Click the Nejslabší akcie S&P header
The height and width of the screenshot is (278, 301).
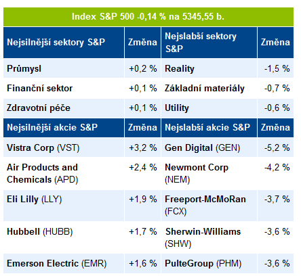(209, 128)
